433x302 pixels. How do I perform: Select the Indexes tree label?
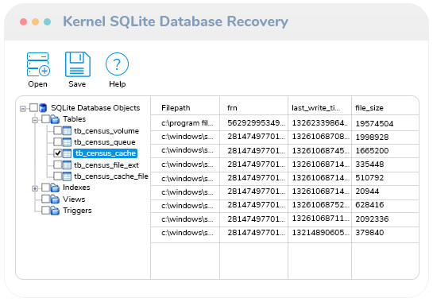tap(76, 188)
